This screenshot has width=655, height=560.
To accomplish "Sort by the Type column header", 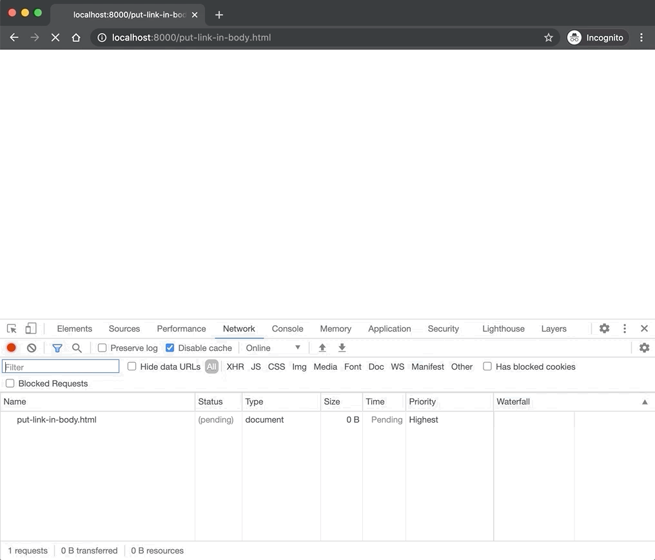I will [x=281, y=401].
